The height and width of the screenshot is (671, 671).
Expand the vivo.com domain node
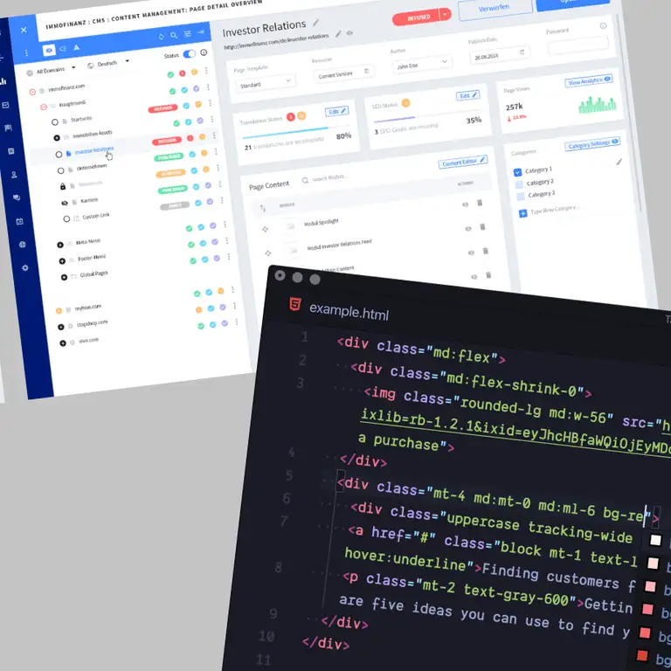(x=63, y=343)
